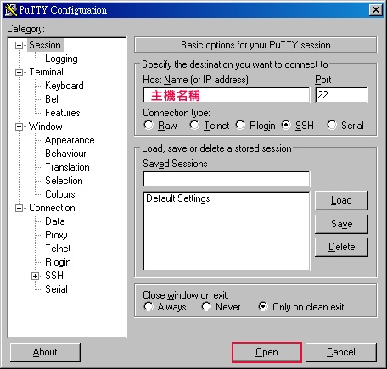Expand the SSH tree node
This screenshot has width=387, height=369.
(x=35, y=276)
